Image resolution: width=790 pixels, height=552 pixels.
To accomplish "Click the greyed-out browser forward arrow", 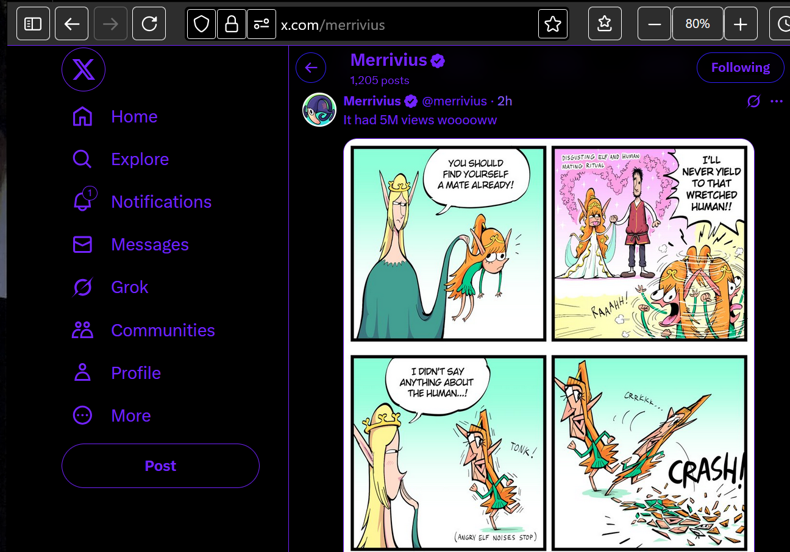I will point(110,24).
